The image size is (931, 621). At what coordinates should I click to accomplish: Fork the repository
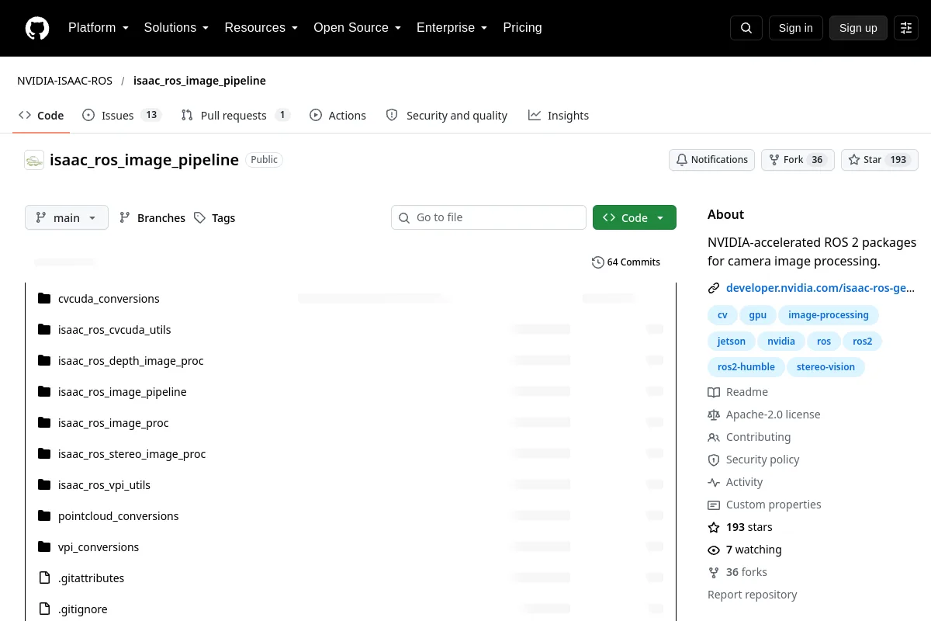[x=798, y=160]
